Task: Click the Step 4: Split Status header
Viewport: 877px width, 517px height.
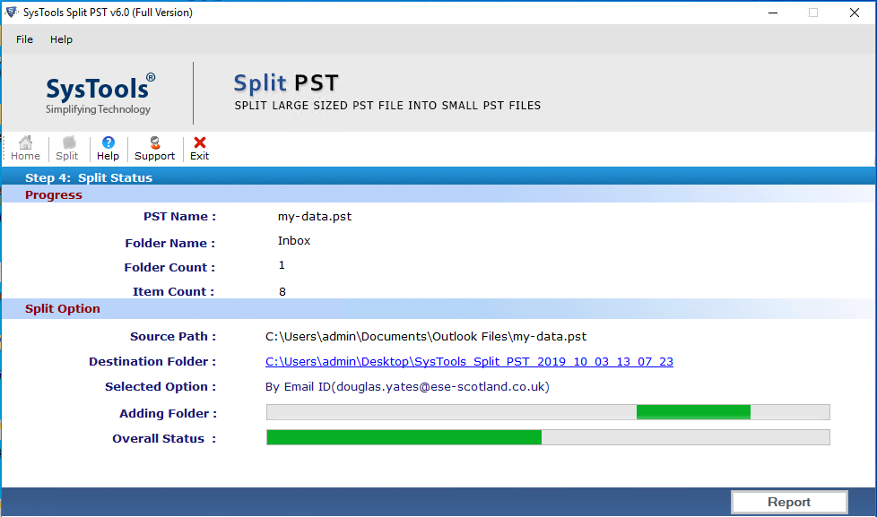Action: (89, 177)
